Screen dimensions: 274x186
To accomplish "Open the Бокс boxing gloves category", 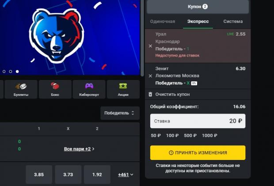I will pos(55,89).
